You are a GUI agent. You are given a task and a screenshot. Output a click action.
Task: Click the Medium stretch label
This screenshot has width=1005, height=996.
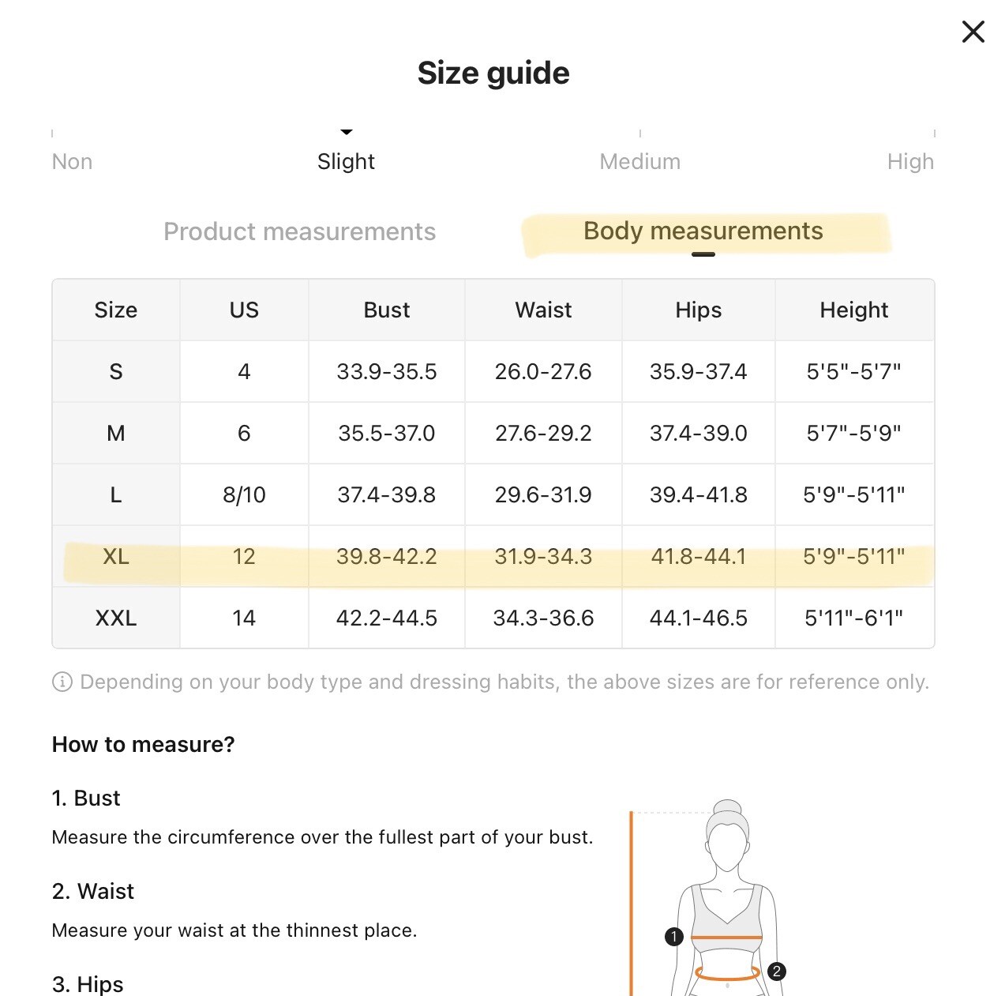639,161
